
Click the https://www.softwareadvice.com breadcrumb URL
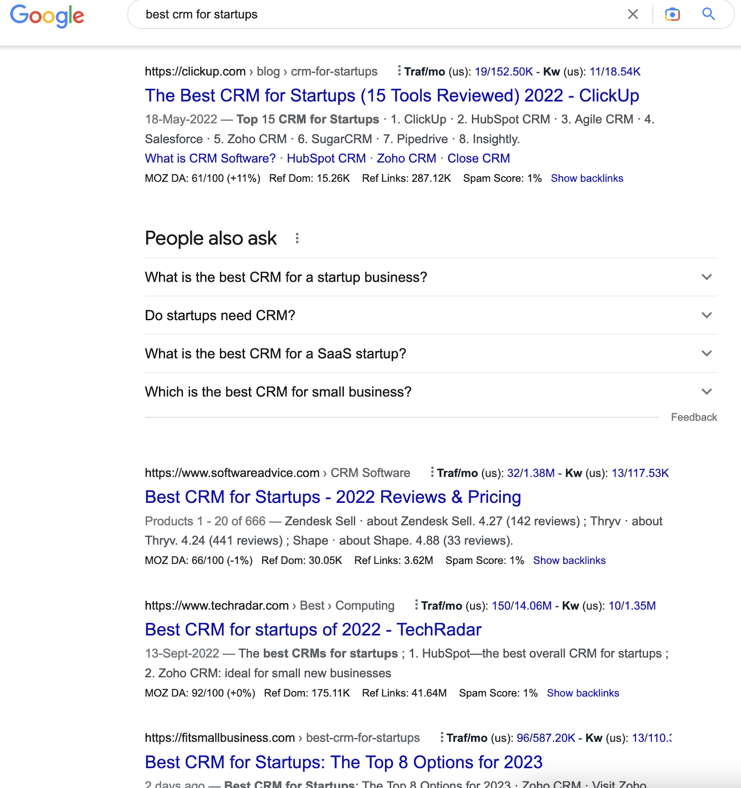click(232, 473)
